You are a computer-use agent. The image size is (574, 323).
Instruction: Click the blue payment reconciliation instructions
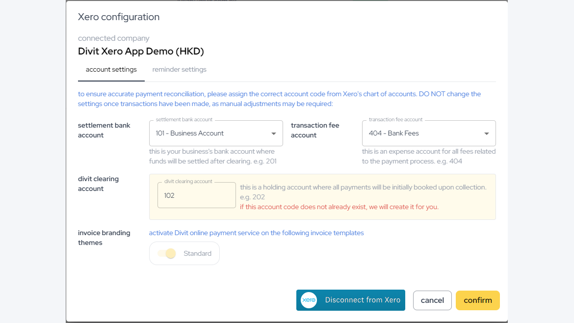[279, 99]
